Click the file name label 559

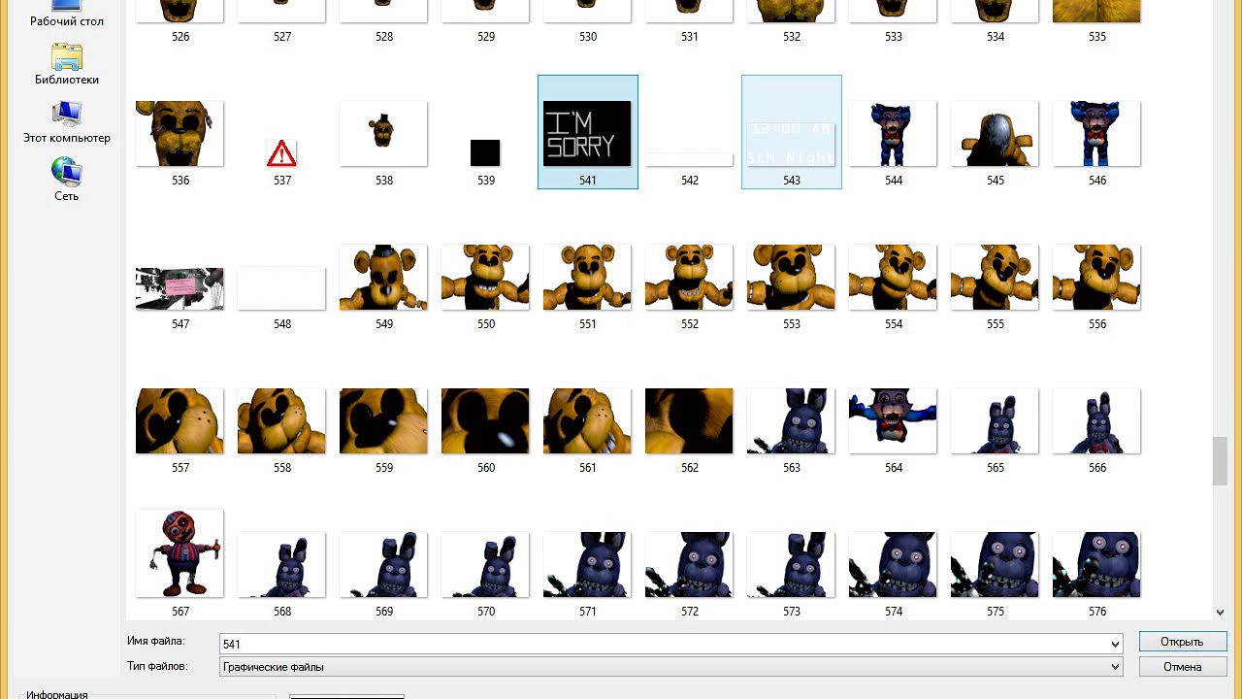tap(383, 468)
